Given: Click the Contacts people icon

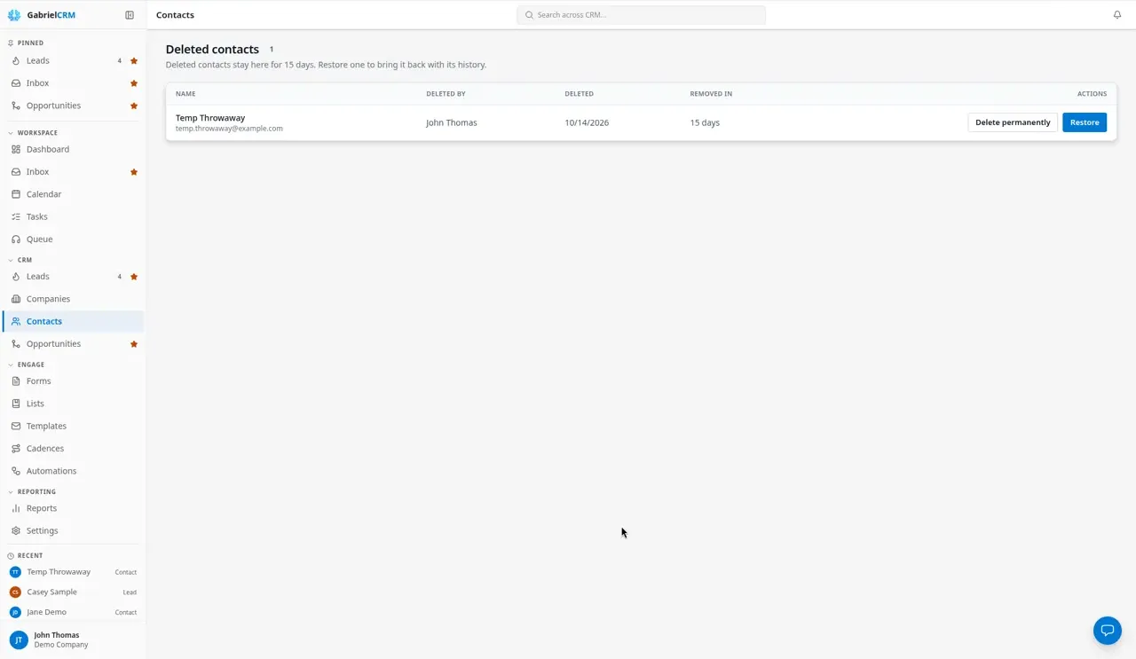Looking at the screenshot, I should (16, 321).
